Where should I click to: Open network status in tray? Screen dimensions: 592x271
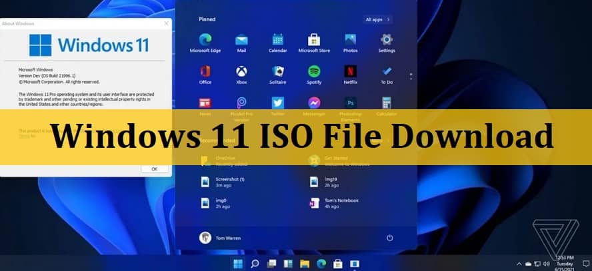(537, 264)
